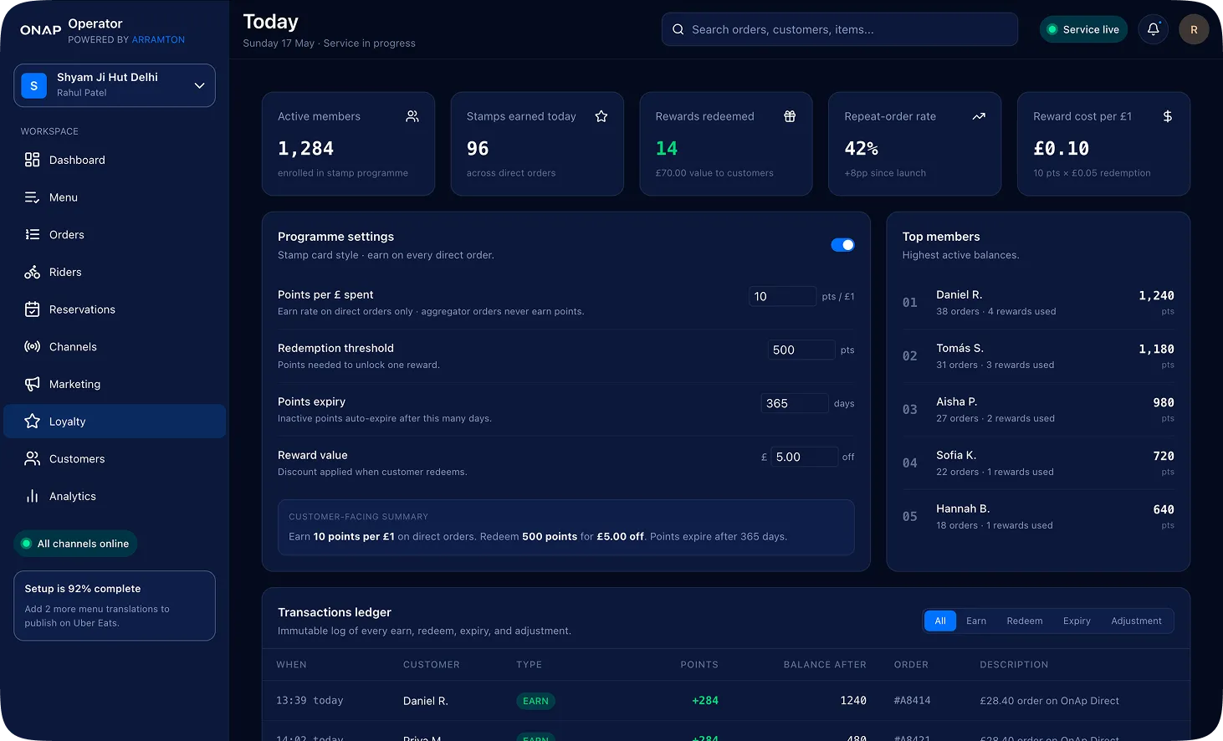Click the dollar icon on Reward cost card
The width and height of the screenshot is (1223, 741).
[1168, 116]
